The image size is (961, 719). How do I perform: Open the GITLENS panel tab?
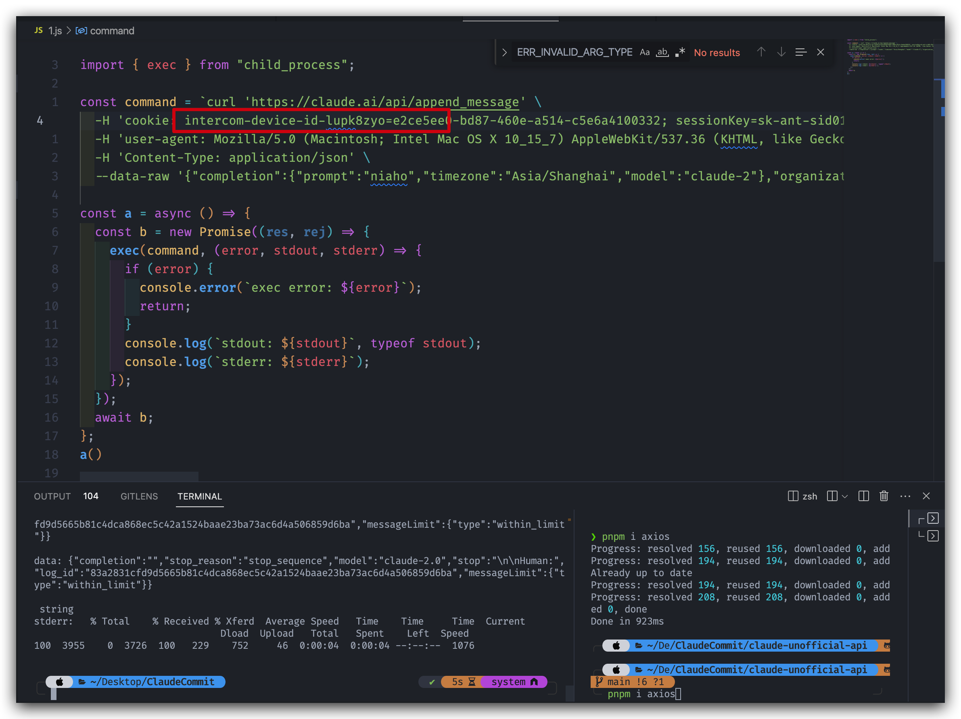139,496
